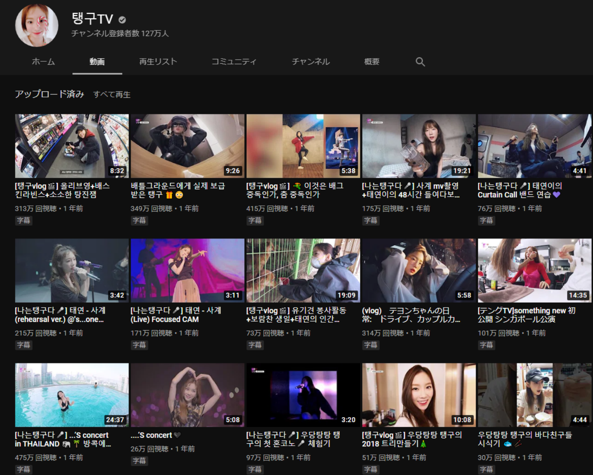Open the 再生リスト tab

[157, 62]
